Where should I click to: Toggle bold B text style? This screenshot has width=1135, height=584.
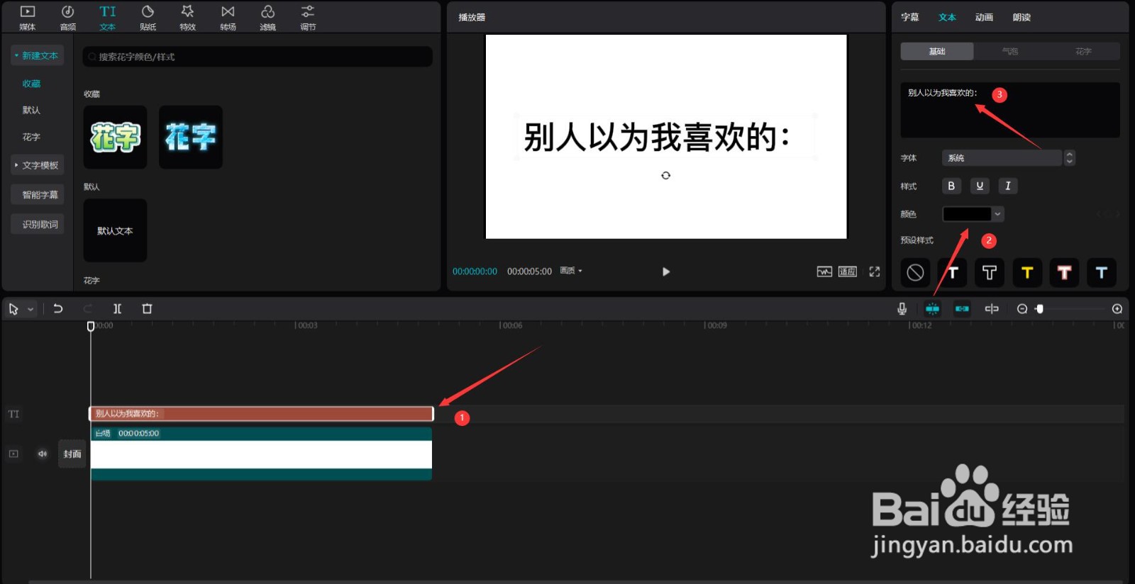click(951, 186)
